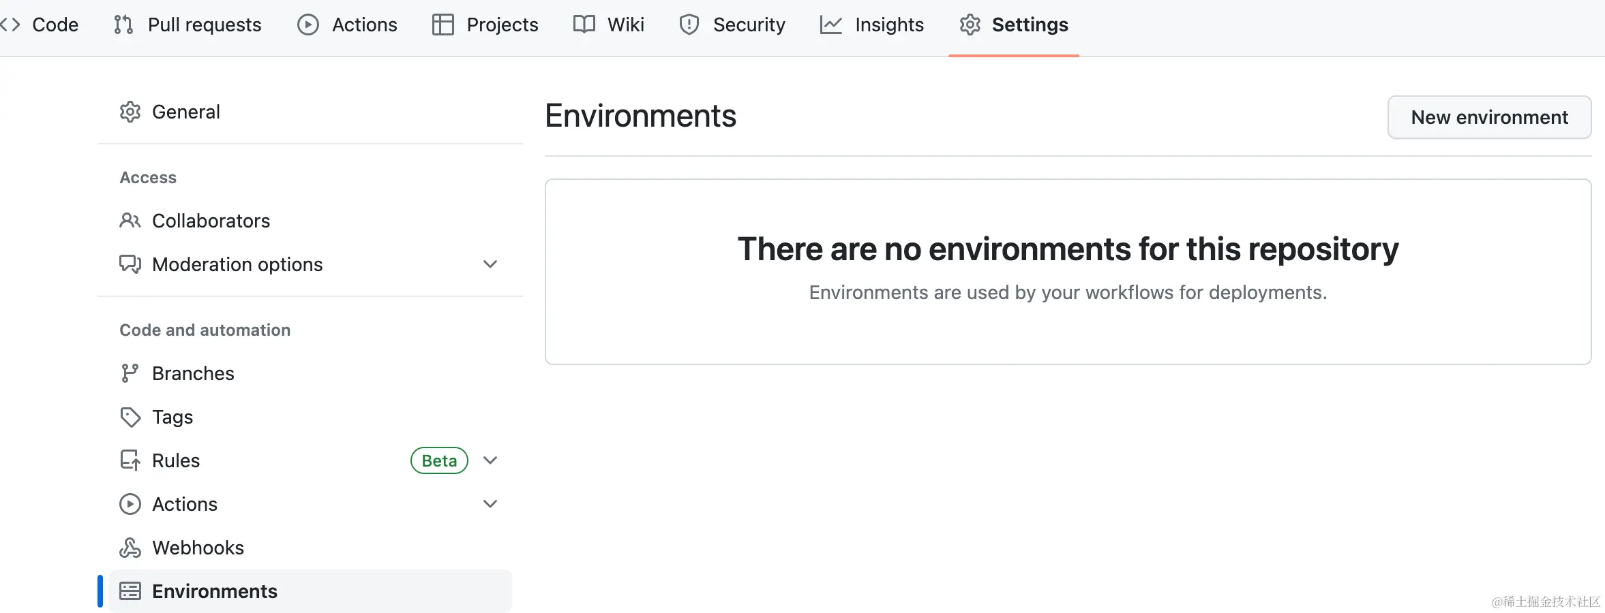Click the Environments page heading
The width and height of the screenshot is (1605, 613).
(641, 116)
